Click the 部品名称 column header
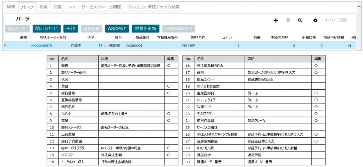The width and height of the screenshot is (363, 167). [x=198, y=37]
